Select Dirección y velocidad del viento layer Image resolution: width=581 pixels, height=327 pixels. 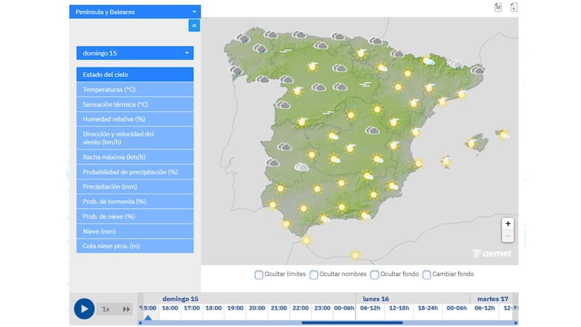[135, 138]
